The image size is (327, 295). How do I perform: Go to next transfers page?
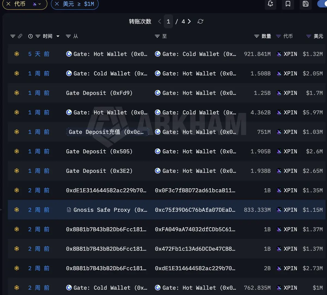(x=189, y=21)
